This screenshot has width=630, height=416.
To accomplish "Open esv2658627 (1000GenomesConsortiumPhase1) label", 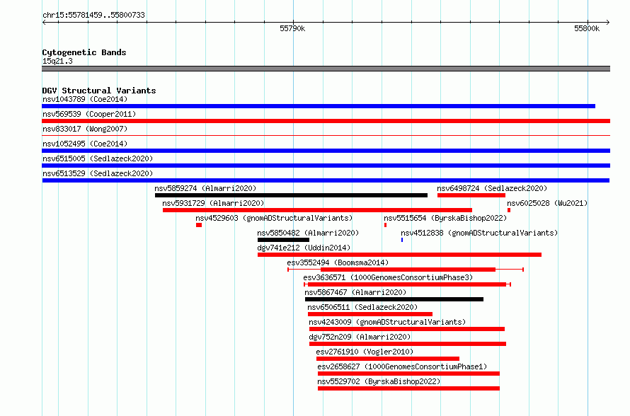I will (402, 366).
